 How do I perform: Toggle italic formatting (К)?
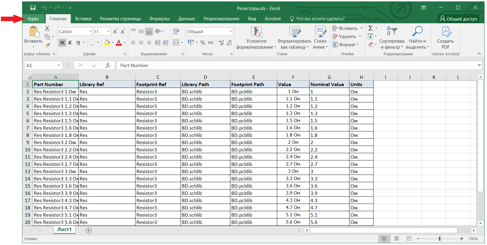coord(70,43)
